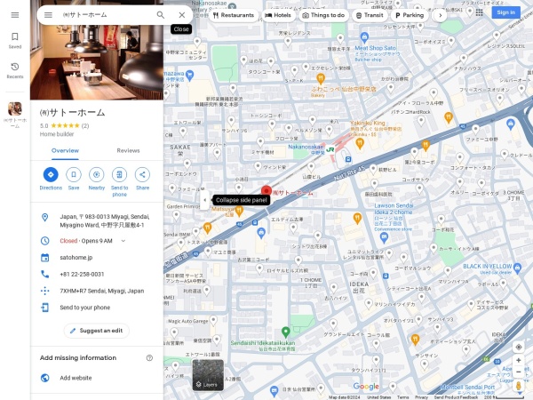The height and width of the screenshot is (400, 533).
Task: Click Send to your phone row
Action: tap(97, 308)
